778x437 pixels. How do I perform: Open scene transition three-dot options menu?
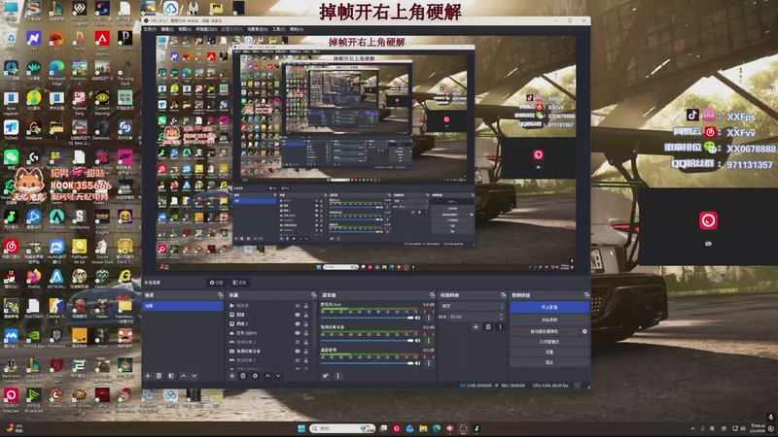pyautogui.click(x=500, y=327)
